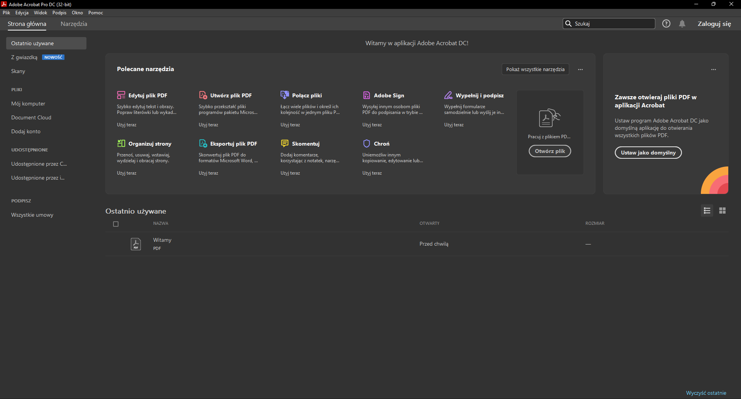The height and width of the screenshot is (399, 741).
Task: Click the Wypełnij i podpisz pen icon
Action: (448, 95)
